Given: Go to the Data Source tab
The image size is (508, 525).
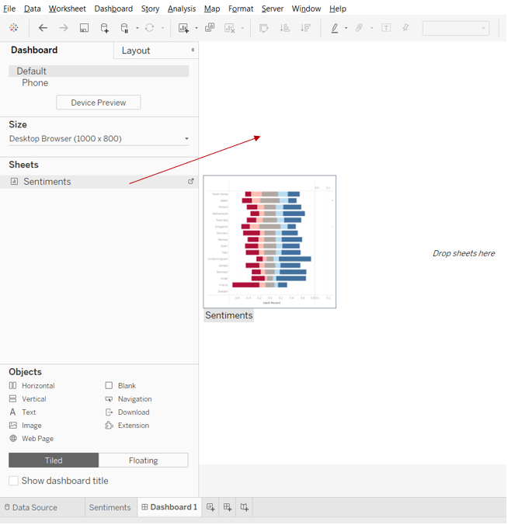Looking at the screenshot, I should tap(34, 507).
